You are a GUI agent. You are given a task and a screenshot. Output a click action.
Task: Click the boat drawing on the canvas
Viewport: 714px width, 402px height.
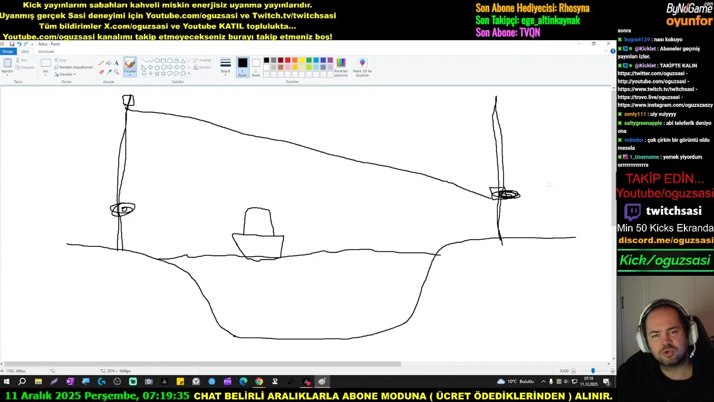[x=258, y=233]
